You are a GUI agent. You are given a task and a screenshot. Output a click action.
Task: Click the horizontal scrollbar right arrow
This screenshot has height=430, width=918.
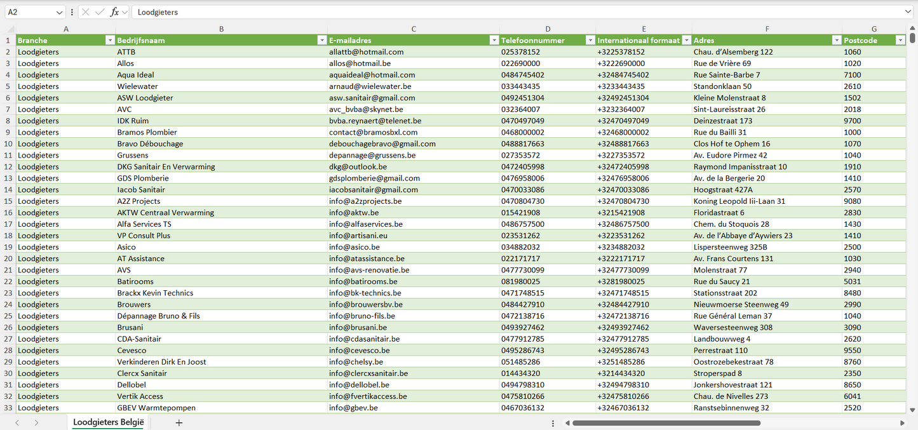902,422
